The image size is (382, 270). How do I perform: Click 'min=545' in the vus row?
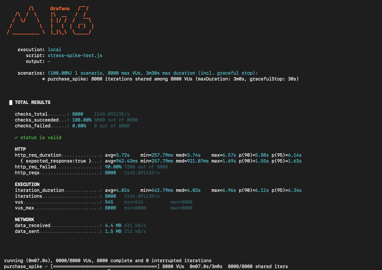pos(133,202)
